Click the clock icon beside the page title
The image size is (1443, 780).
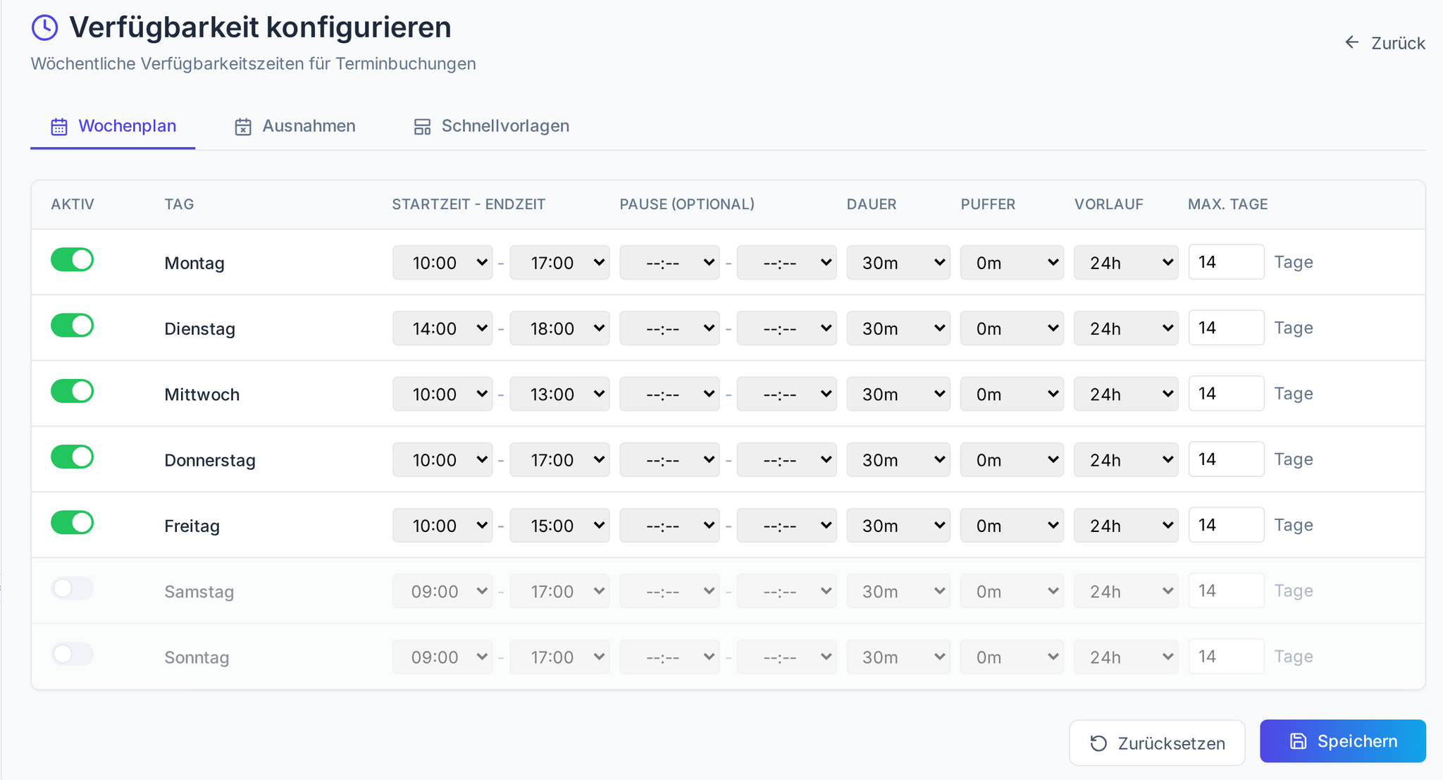[45, 27]
